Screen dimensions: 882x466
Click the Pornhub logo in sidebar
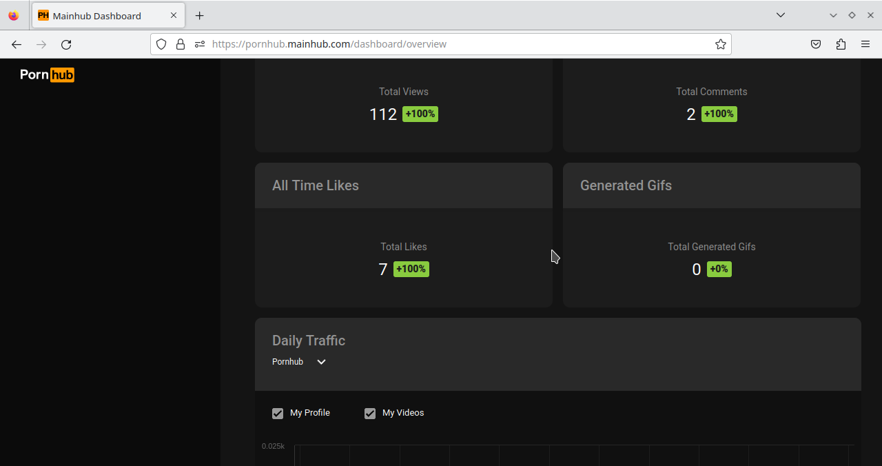47,74
